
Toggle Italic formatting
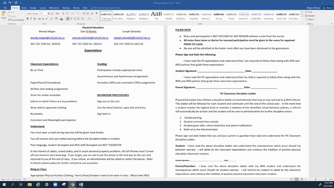(31, 19)
